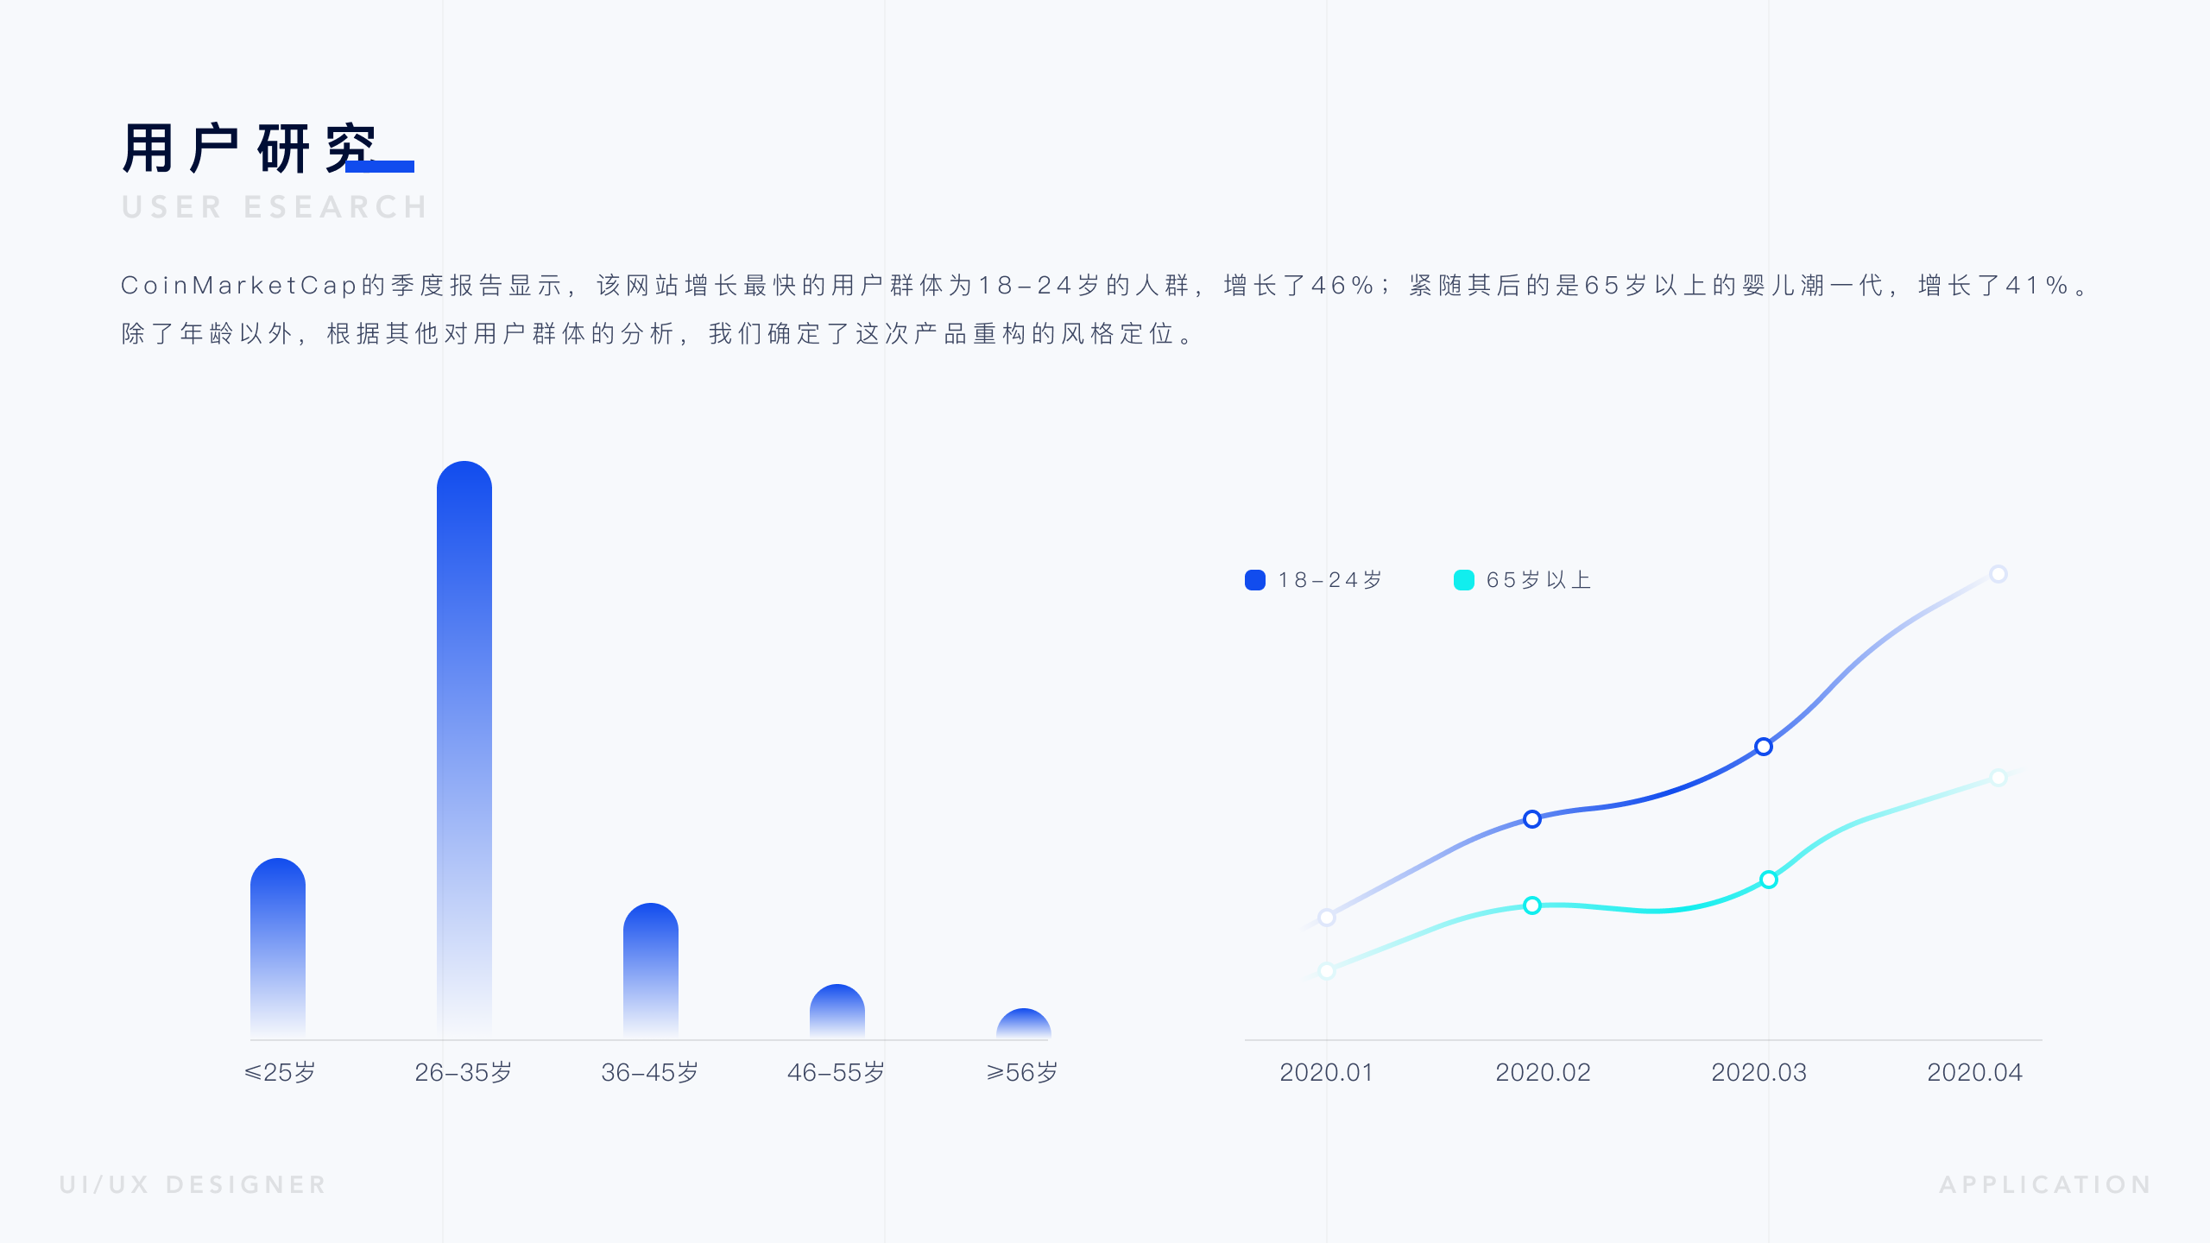Click the paragraph line starting with 除了年龄以外
Image resolution: width=2210 pixels, height=1243 pixels.
click(x=658, y=334)
